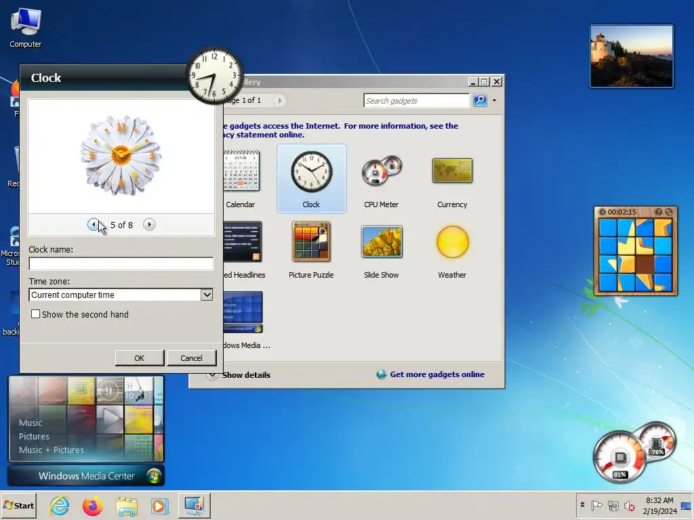Click the CPU Meter gadget on desktop
The image size is (694, 520).
point(634,453)
